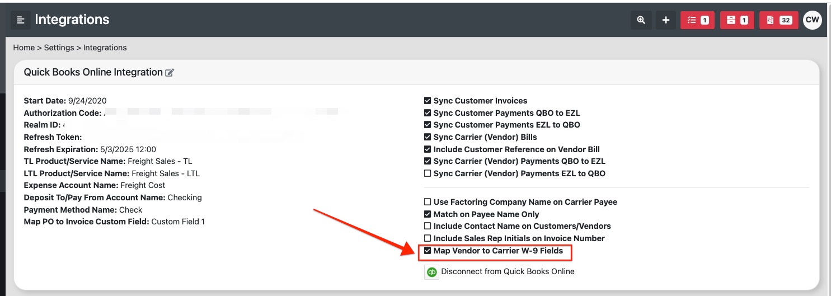Open the CW user avatar menu
This screenshot has height=296, width=831.
pyautogui.click(x=812, y=20)
